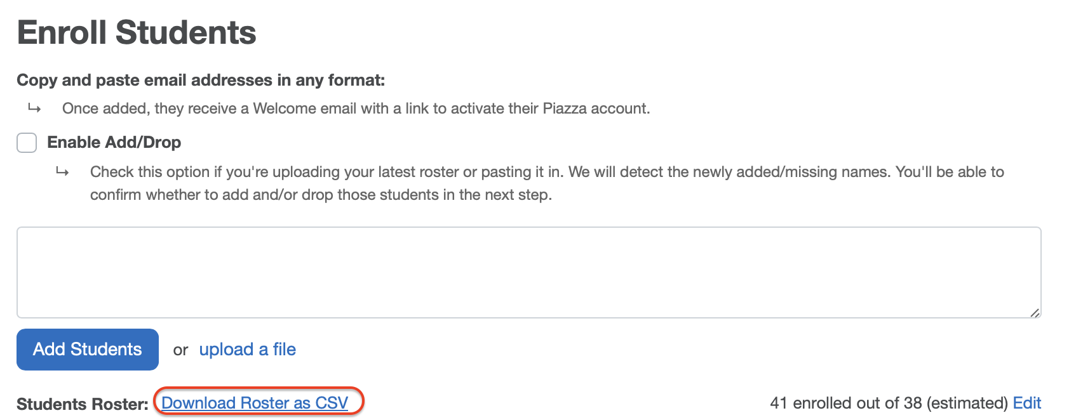Image resolution: width=1076 pixels, height=420 pixels.
Task: Click the Enroll Students heading
Action: (137, 33)
